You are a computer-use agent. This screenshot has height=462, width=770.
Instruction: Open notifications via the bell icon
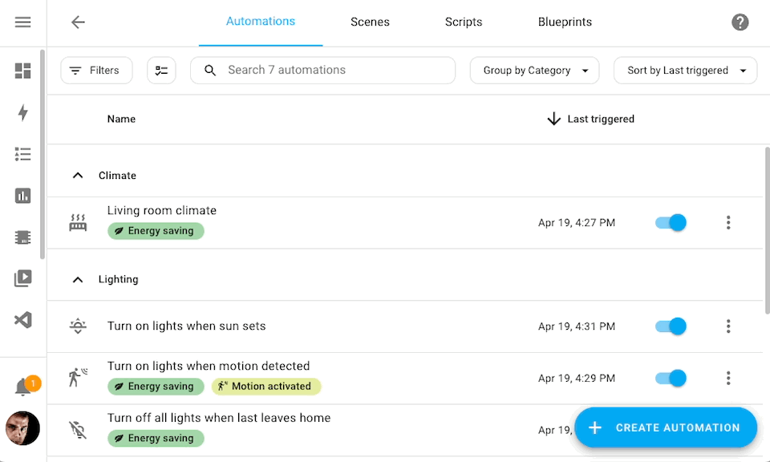click(22, 385)
